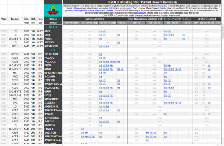Click the OLED section heading

point(53,27)
